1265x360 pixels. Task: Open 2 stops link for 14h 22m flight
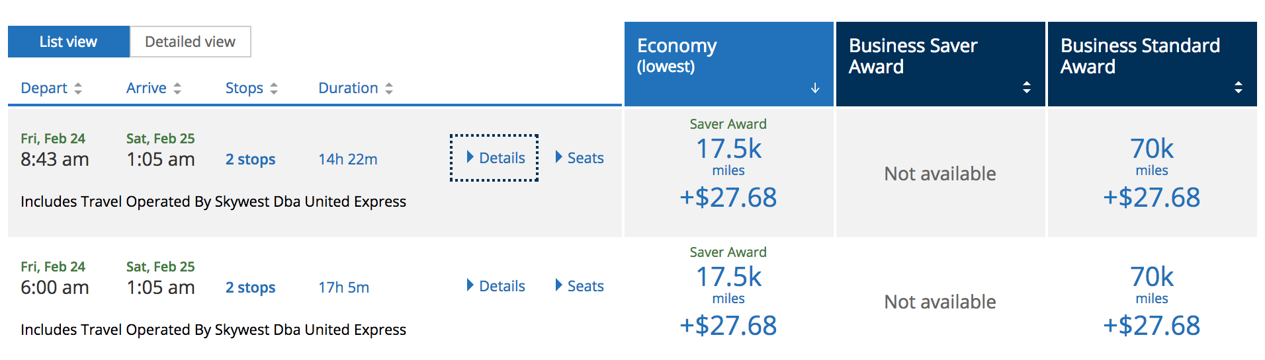(x=250, y=159)
